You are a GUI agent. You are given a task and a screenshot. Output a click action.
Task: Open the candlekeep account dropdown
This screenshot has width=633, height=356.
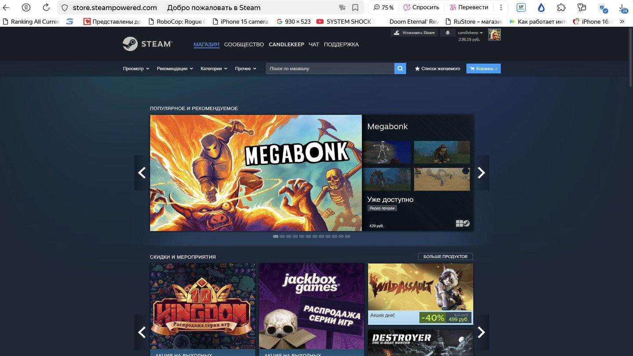coord(470,33)
